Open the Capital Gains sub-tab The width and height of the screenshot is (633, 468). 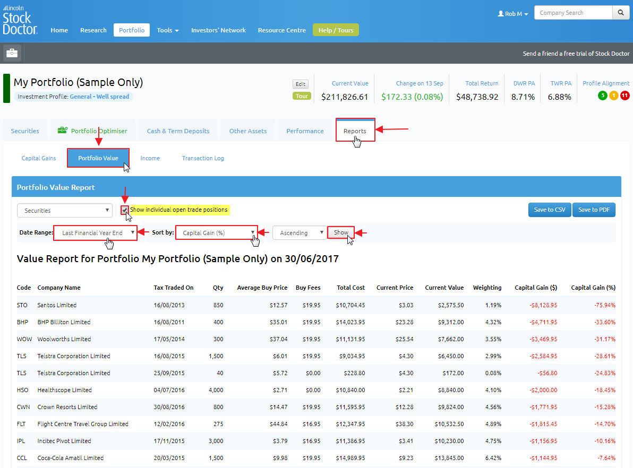pos(39,158)
